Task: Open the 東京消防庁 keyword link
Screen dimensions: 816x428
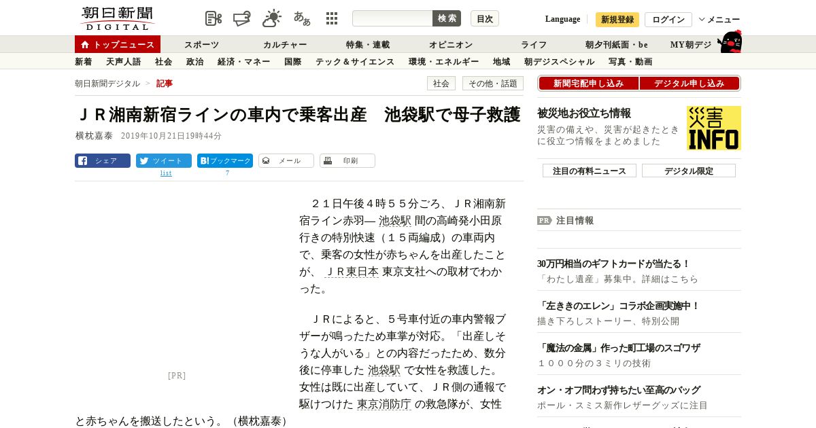Action: pyautogui.click(x=384, y=404)
